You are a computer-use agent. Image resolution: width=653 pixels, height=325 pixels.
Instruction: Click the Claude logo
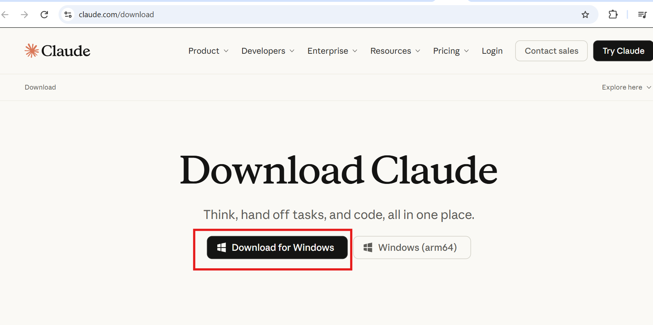57,51
